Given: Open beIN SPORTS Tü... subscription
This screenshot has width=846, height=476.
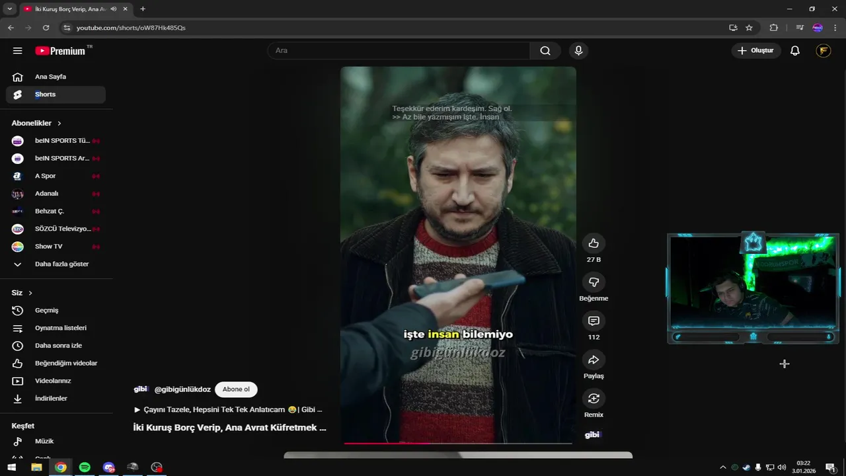Looking at the screenshot, I should click(x=56, y=141).
